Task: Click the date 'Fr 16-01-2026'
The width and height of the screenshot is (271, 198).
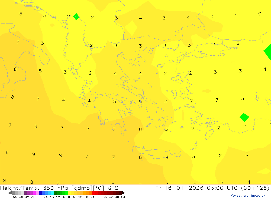Action: coord(179,188)
